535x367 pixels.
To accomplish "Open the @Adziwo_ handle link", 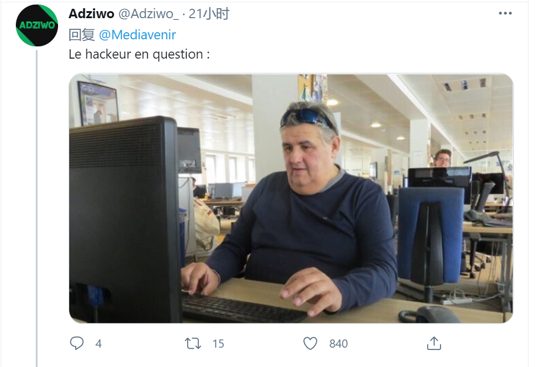I will [x=148, y=14].
